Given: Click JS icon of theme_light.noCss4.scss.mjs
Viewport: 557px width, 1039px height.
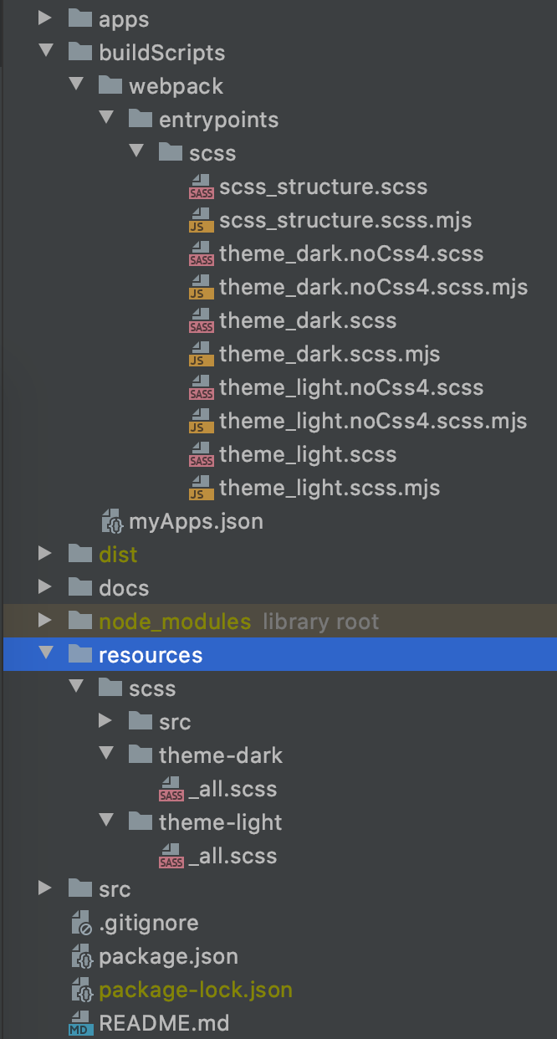Looking at the screenshot, I should 201,421.
